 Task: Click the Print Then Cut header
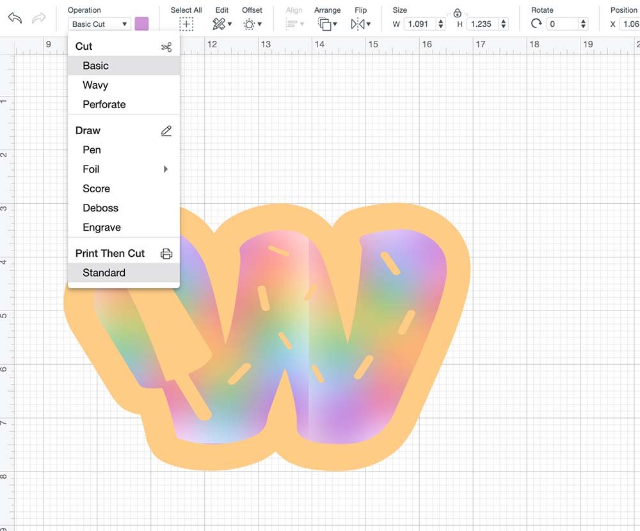pyautogui.click(x=110, y=254)
